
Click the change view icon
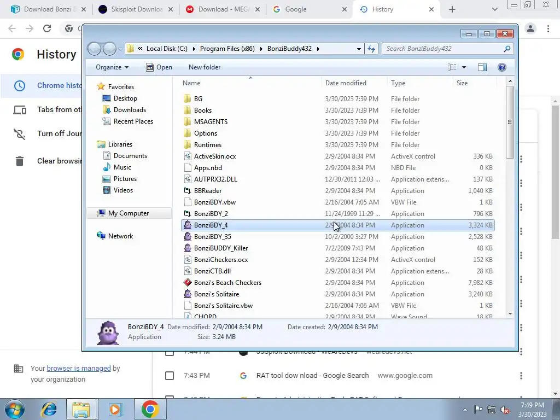(452, 67)
